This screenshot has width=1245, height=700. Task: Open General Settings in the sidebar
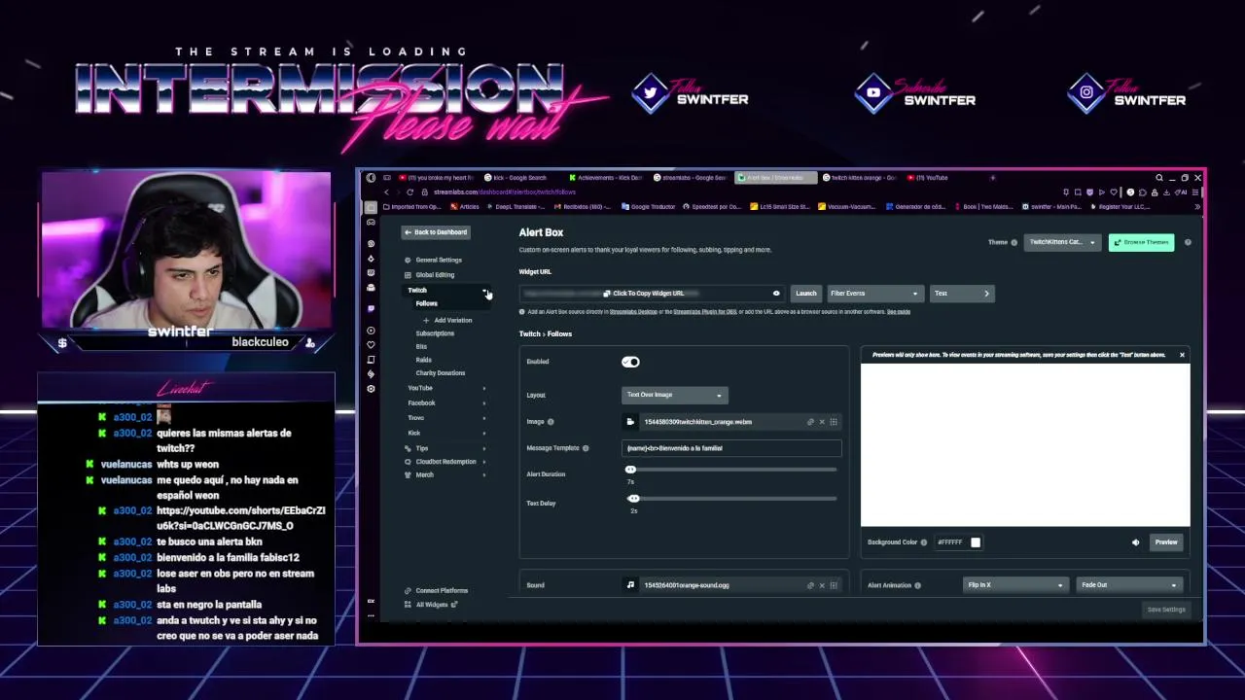tap(434, 261)
